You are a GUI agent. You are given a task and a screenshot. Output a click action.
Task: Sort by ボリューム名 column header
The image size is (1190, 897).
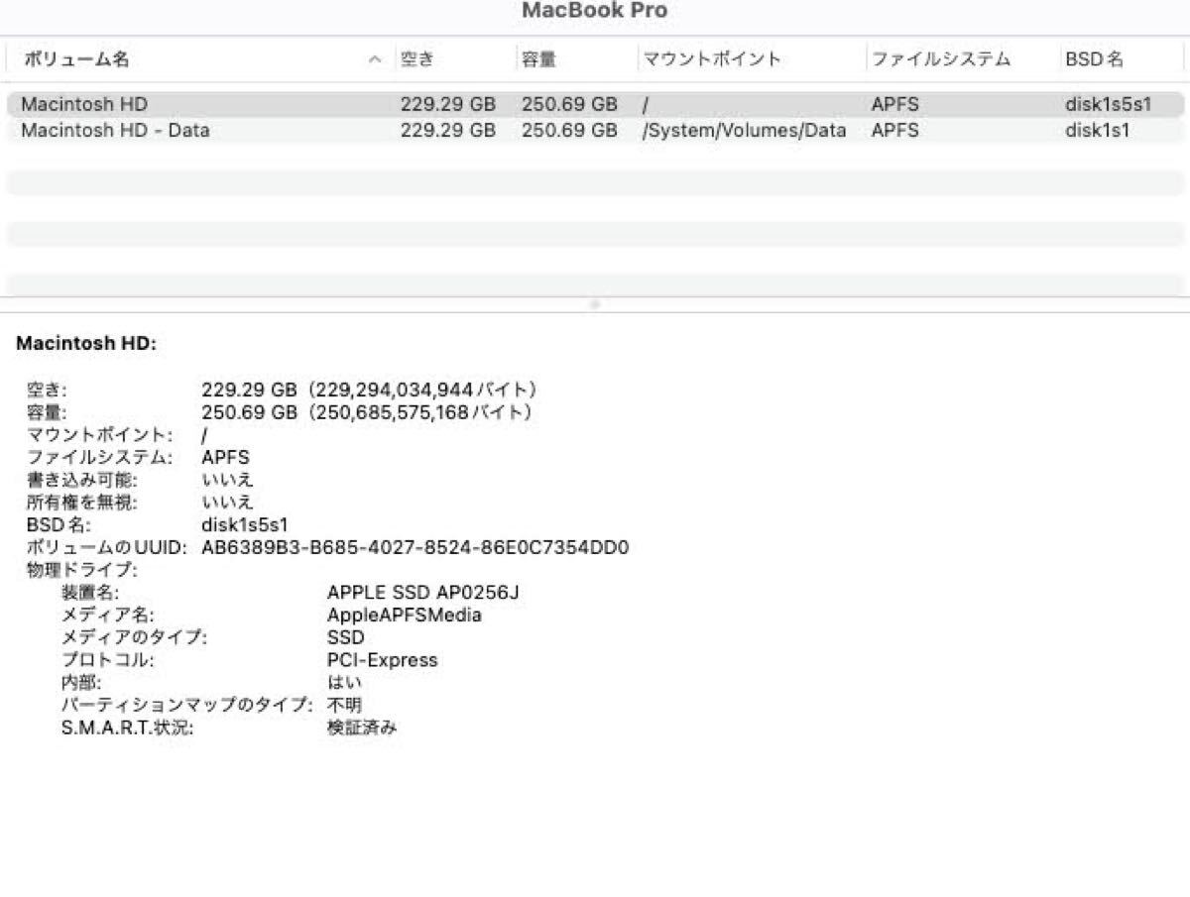[x=76, y=59]
